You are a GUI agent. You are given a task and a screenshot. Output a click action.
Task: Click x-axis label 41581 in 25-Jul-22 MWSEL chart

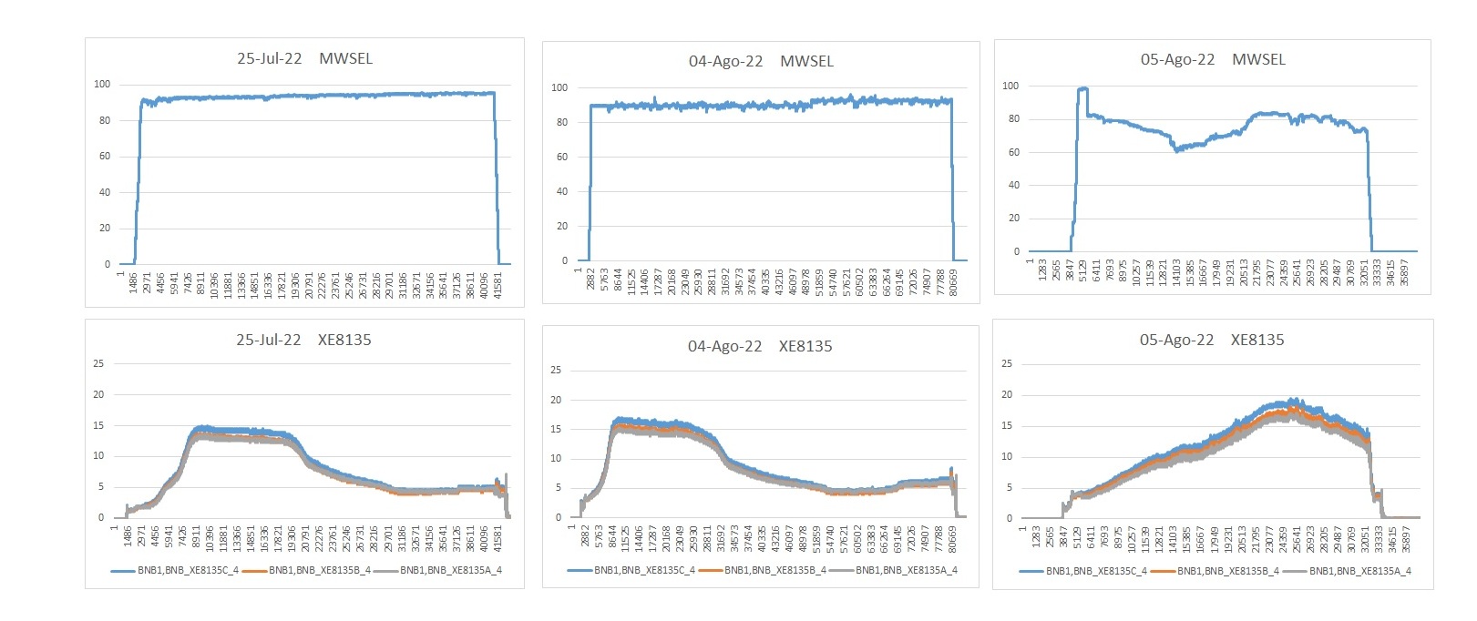[497, 284]
